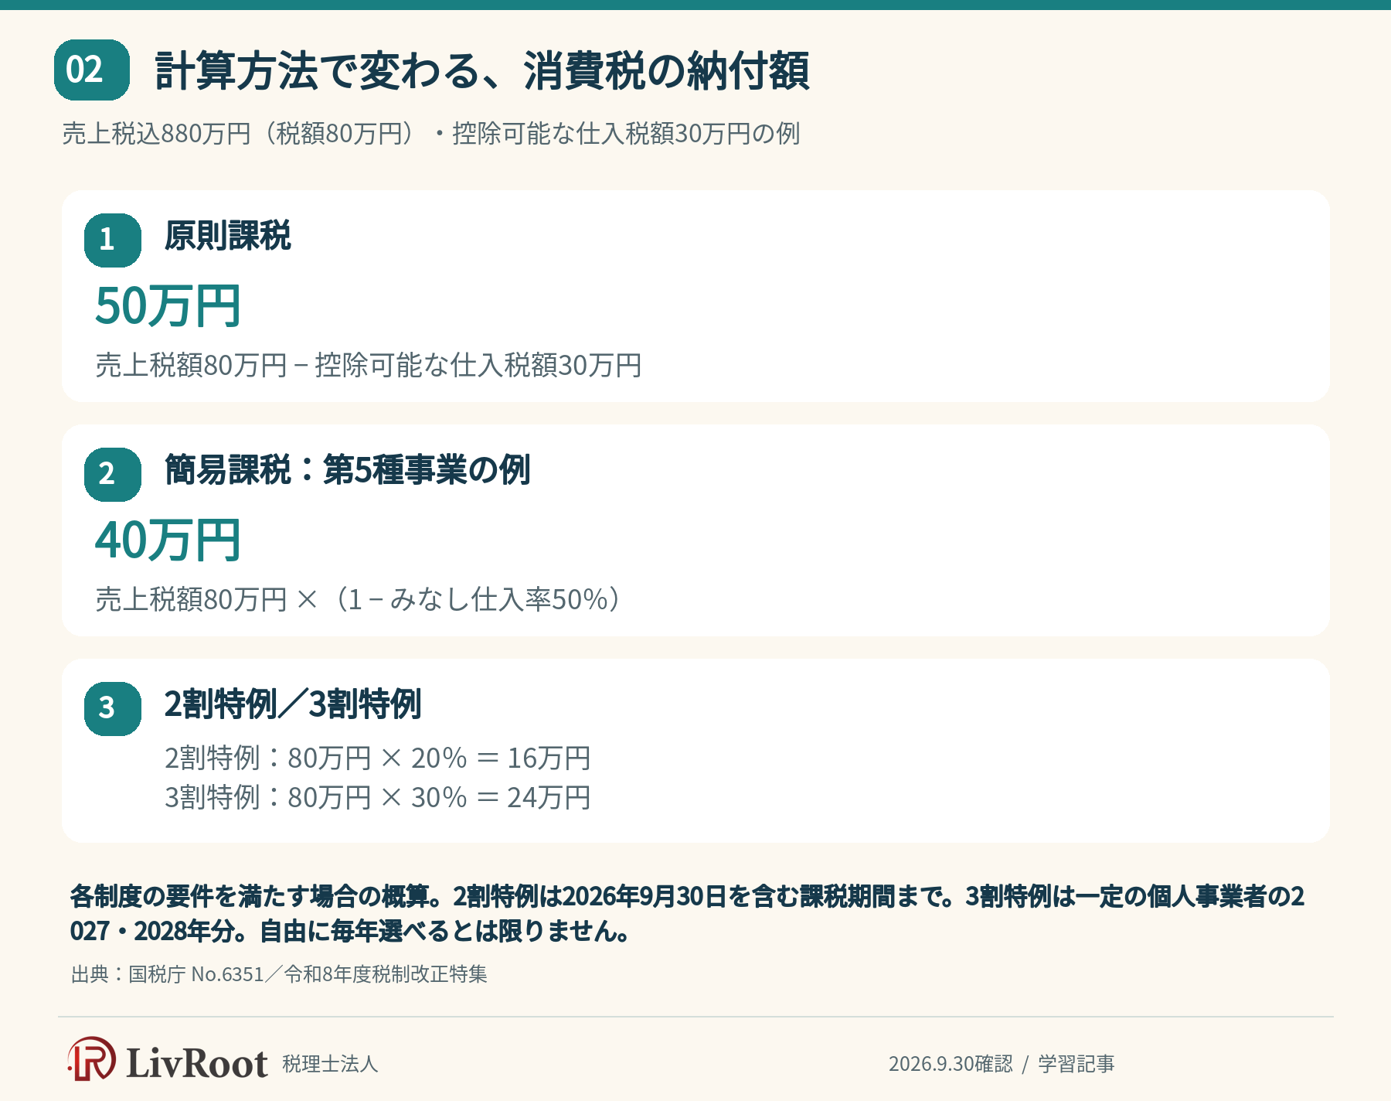Click the title 計算方法で変わる、消費税の納付額
Image resolution: width=1391 pixels, height=1101 pixels.
click(481, 70)
